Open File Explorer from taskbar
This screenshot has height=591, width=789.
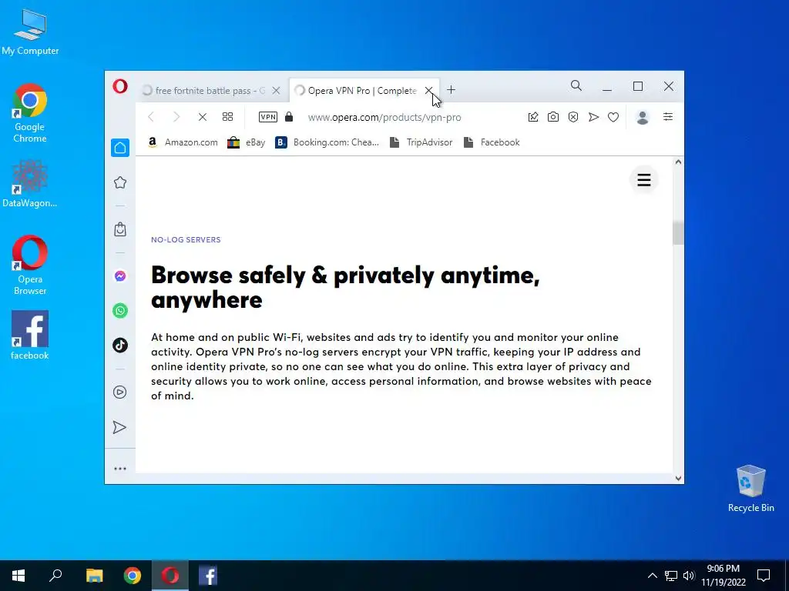click(94, 576)
